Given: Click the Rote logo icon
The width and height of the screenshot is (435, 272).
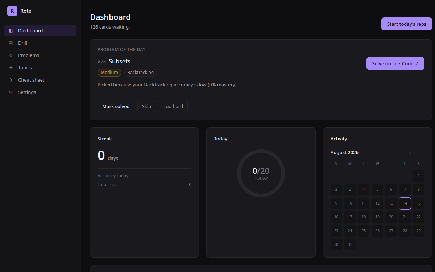Looking at the screenshot, I should point(12,11).
